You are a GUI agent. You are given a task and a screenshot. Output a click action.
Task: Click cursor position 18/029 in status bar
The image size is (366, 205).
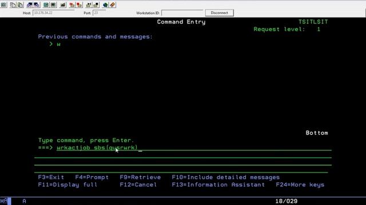[287, 201]
